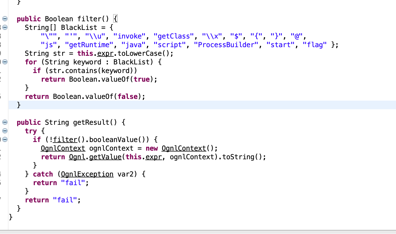Viewport: 396px width, 234px height.
Task: Click the getValue method call
Action: click(x=105, y=157)
